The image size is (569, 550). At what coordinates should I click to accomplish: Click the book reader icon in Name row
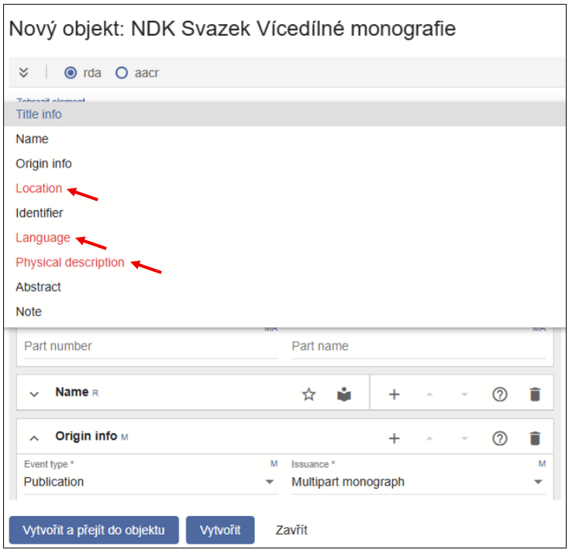coord(344,394)
